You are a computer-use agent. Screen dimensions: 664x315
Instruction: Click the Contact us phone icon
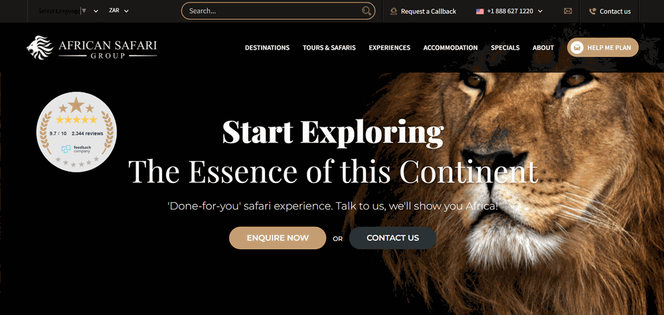pyautogui.click(x=592, y=11)
